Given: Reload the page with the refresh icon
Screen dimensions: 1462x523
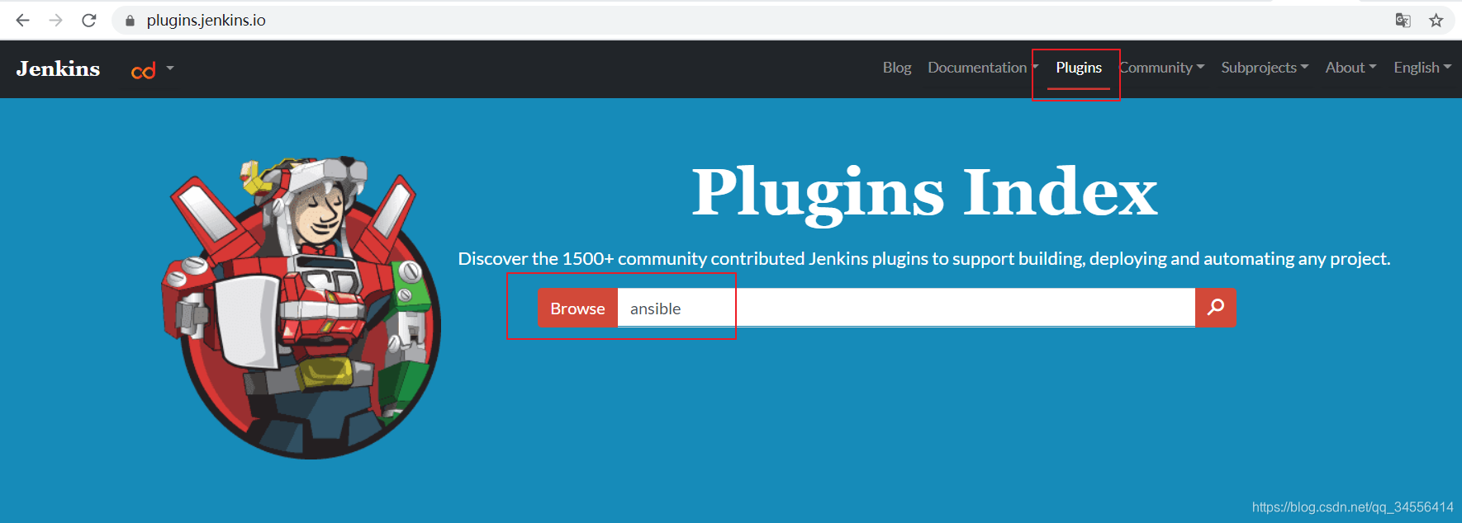Looking at the screenshot, I should click(x=89, y=20).
